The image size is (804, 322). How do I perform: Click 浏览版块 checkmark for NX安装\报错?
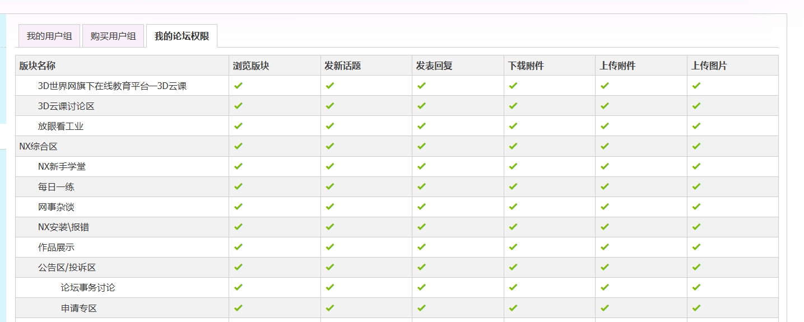tap(238, 227)
